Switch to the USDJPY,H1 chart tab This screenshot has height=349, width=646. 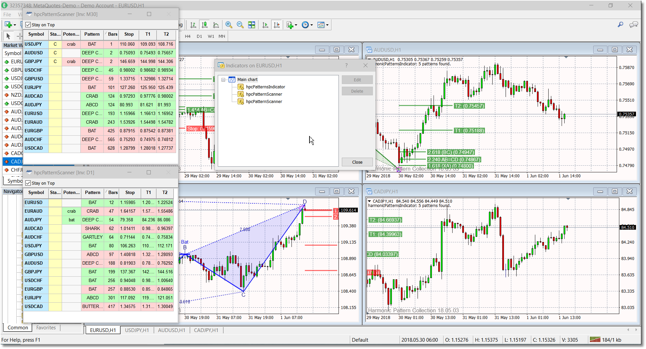137,330
